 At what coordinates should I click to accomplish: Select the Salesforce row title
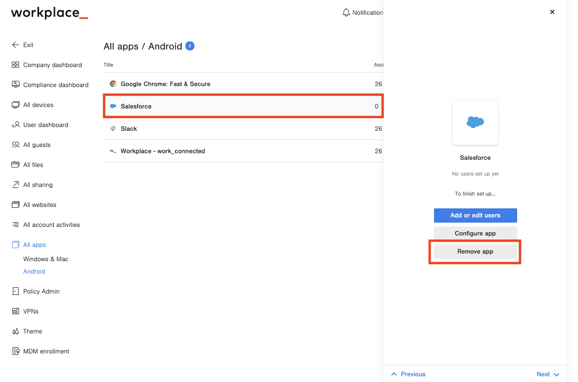pyautogui.click(x=136, y=106)
